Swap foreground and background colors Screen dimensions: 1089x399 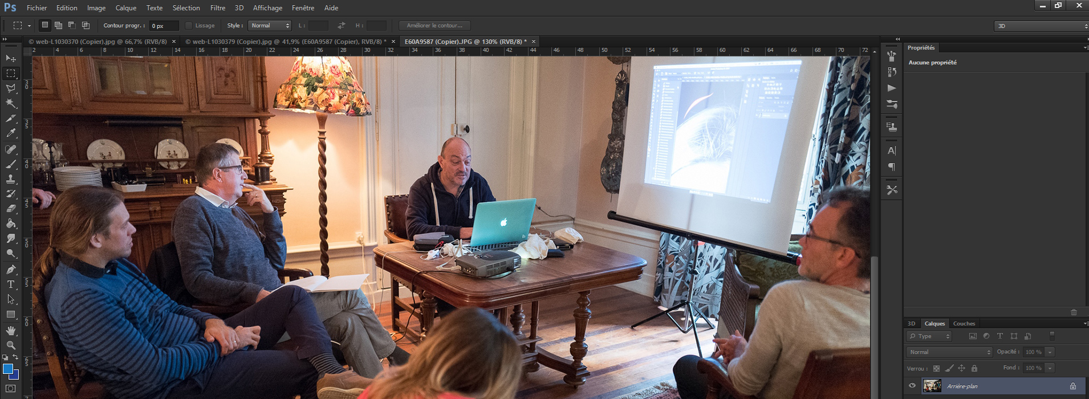(16, 357)
